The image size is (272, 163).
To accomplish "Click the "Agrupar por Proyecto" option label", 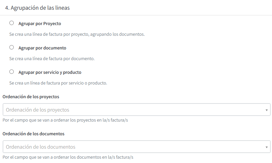I will [x=40, y=23].
